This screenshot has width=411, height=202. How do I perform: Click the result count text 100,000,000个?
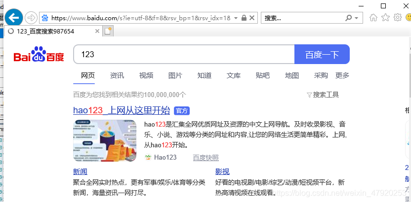tap(165, 95)
